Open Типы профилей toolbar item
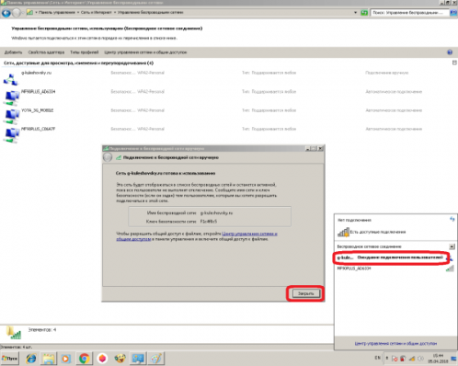458x366 pixels. [85, 52]
